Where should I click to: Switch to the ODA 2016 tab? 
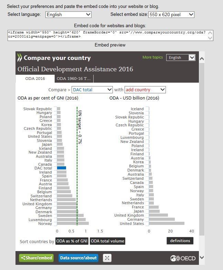35,79
